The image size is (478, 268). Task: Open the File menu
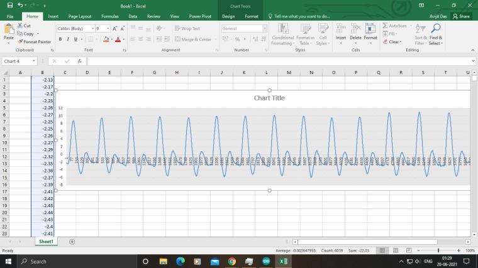pyautogui.click(x=10, y=16)
